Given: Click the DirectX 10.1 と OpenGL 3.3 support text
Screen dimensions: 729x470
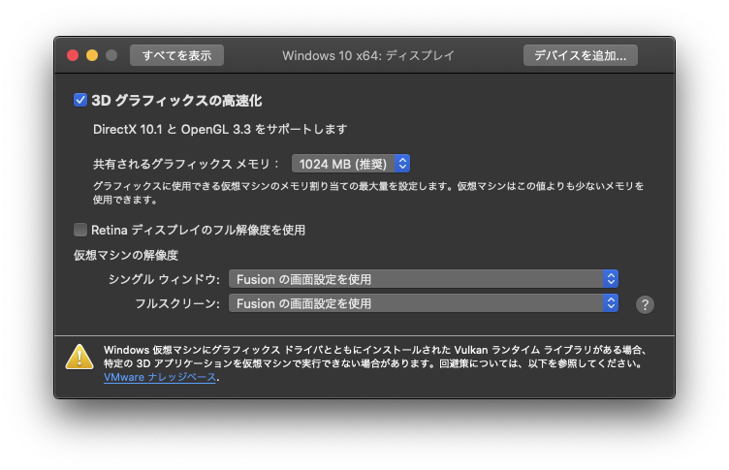Looking at the screenshot, I should click(x=220, y=129).
